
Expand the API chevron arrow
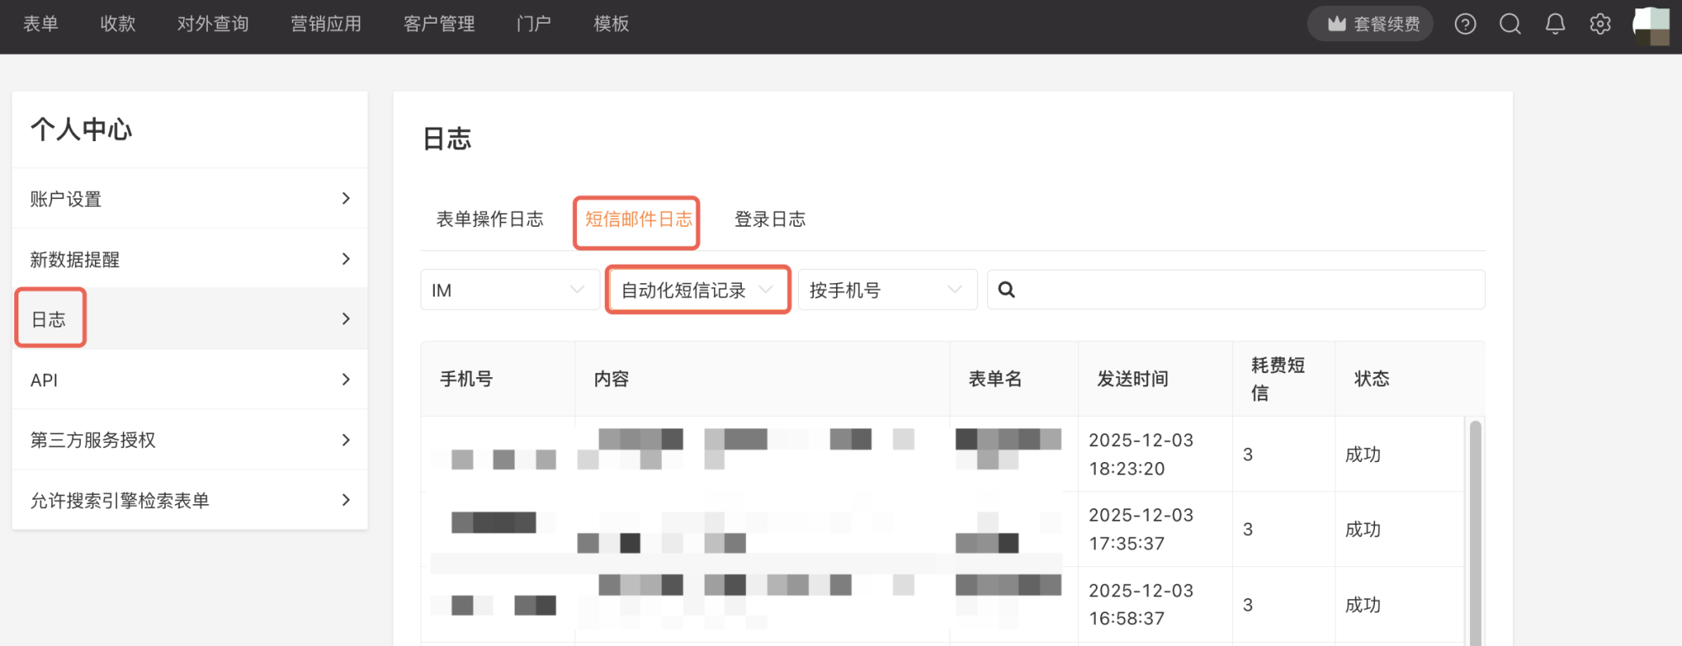(346, 380)
